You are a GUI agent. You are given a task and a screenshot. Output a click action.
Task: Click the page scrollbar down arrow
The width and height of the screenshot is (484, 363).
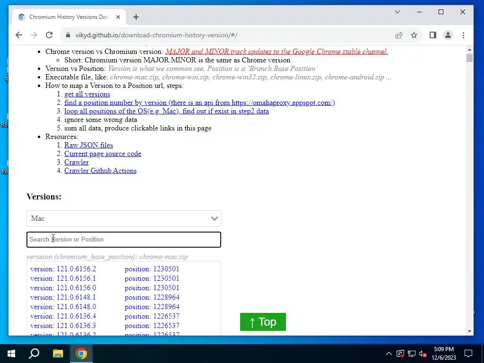pos(469,331)
